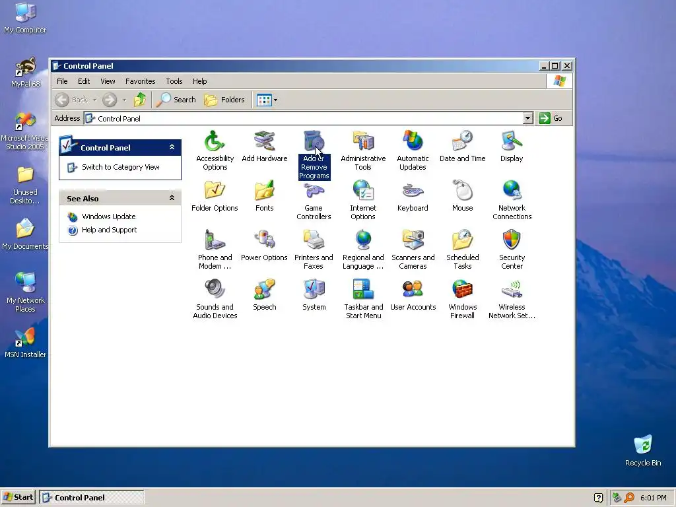
Task: Collapse the See Also section
Action: click(x=172, y=198)
